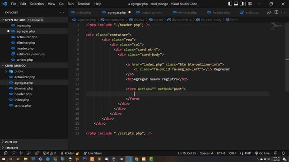Image resolution: width=289 pixels, height=162 pixels.
Task: Click Go Live server button
Action: coord(262,153)
